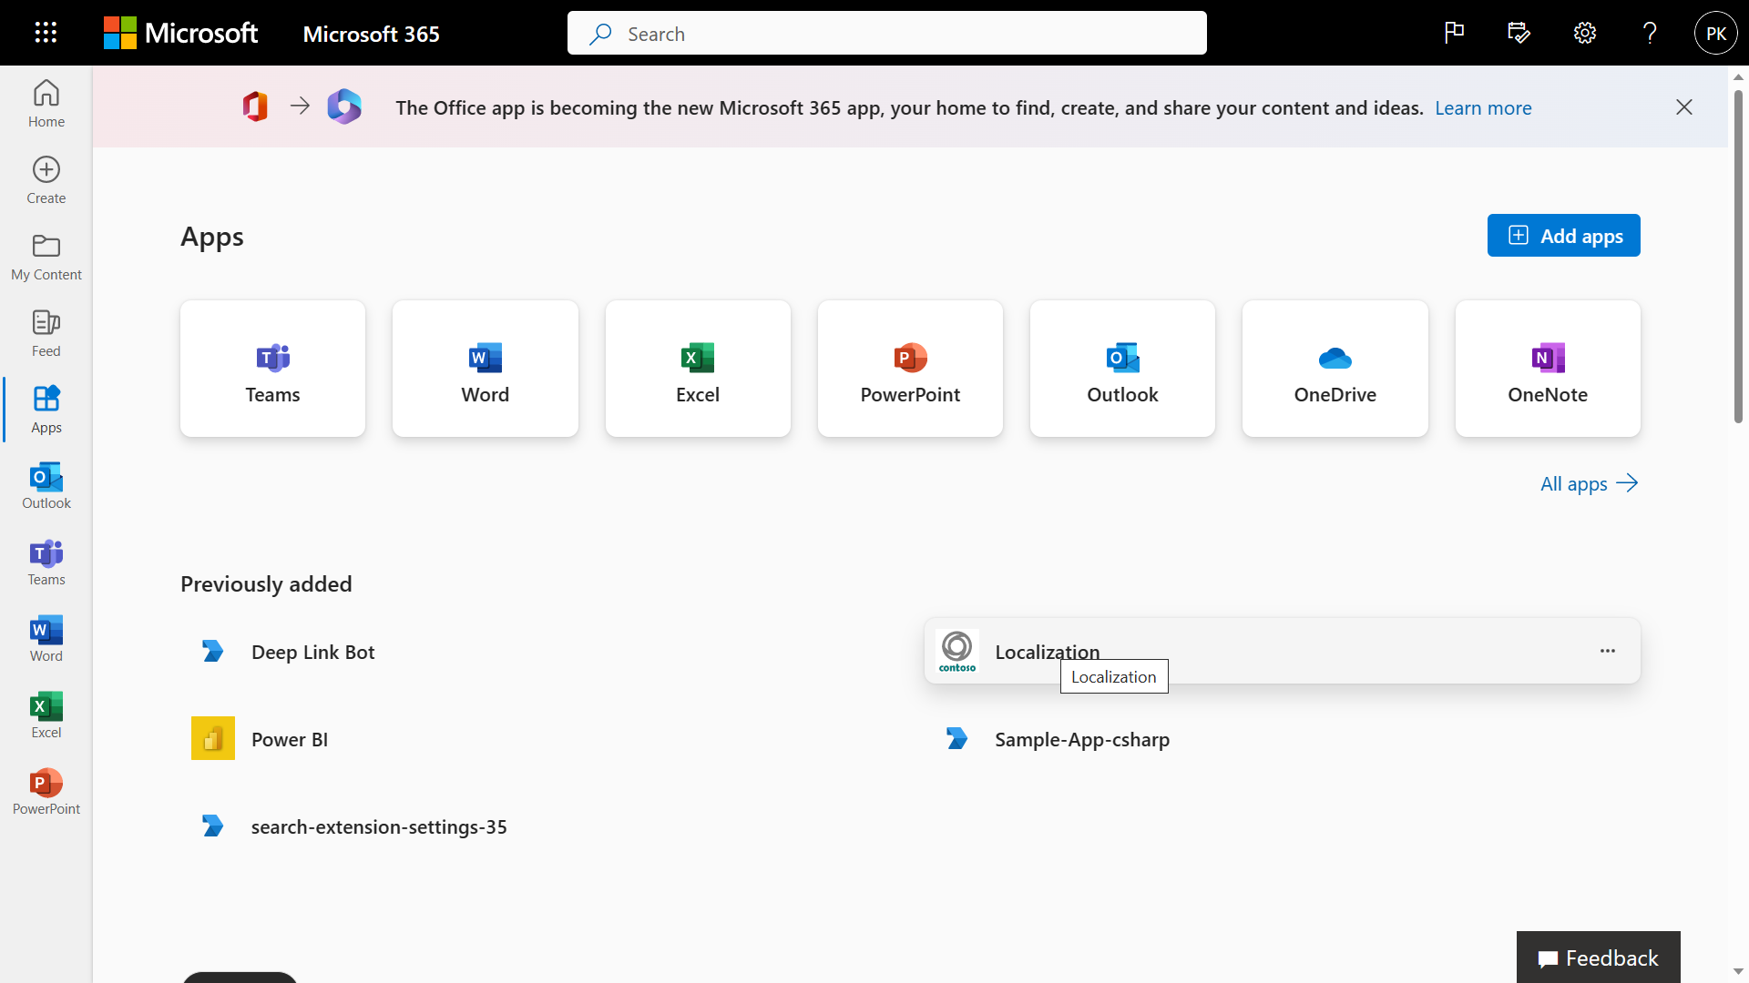Open search-extension-settings-35 app
Viewport: 1749px width, 983px height.
point(538,826)
